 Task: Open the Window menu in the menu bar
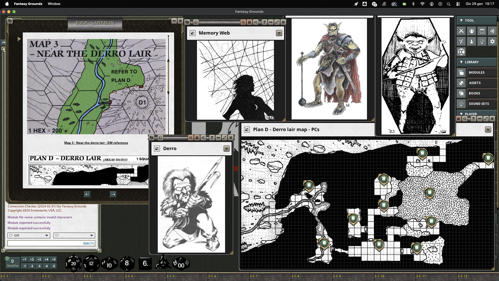coord(54,4)
